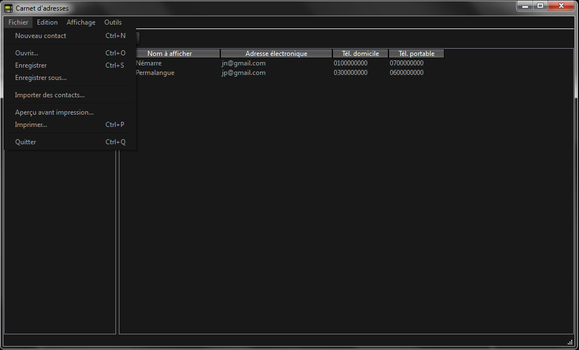Choose Aperçu avant impression... menu item
Image resolution: width=579 pixels, height=350 pixels.
(54, 112)
